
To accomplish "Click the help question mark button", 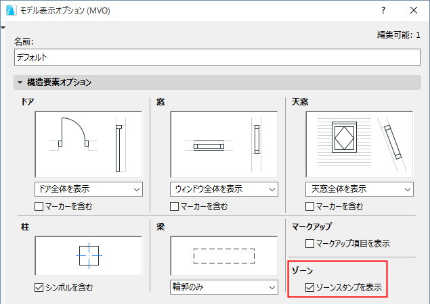I will (383, 10).
